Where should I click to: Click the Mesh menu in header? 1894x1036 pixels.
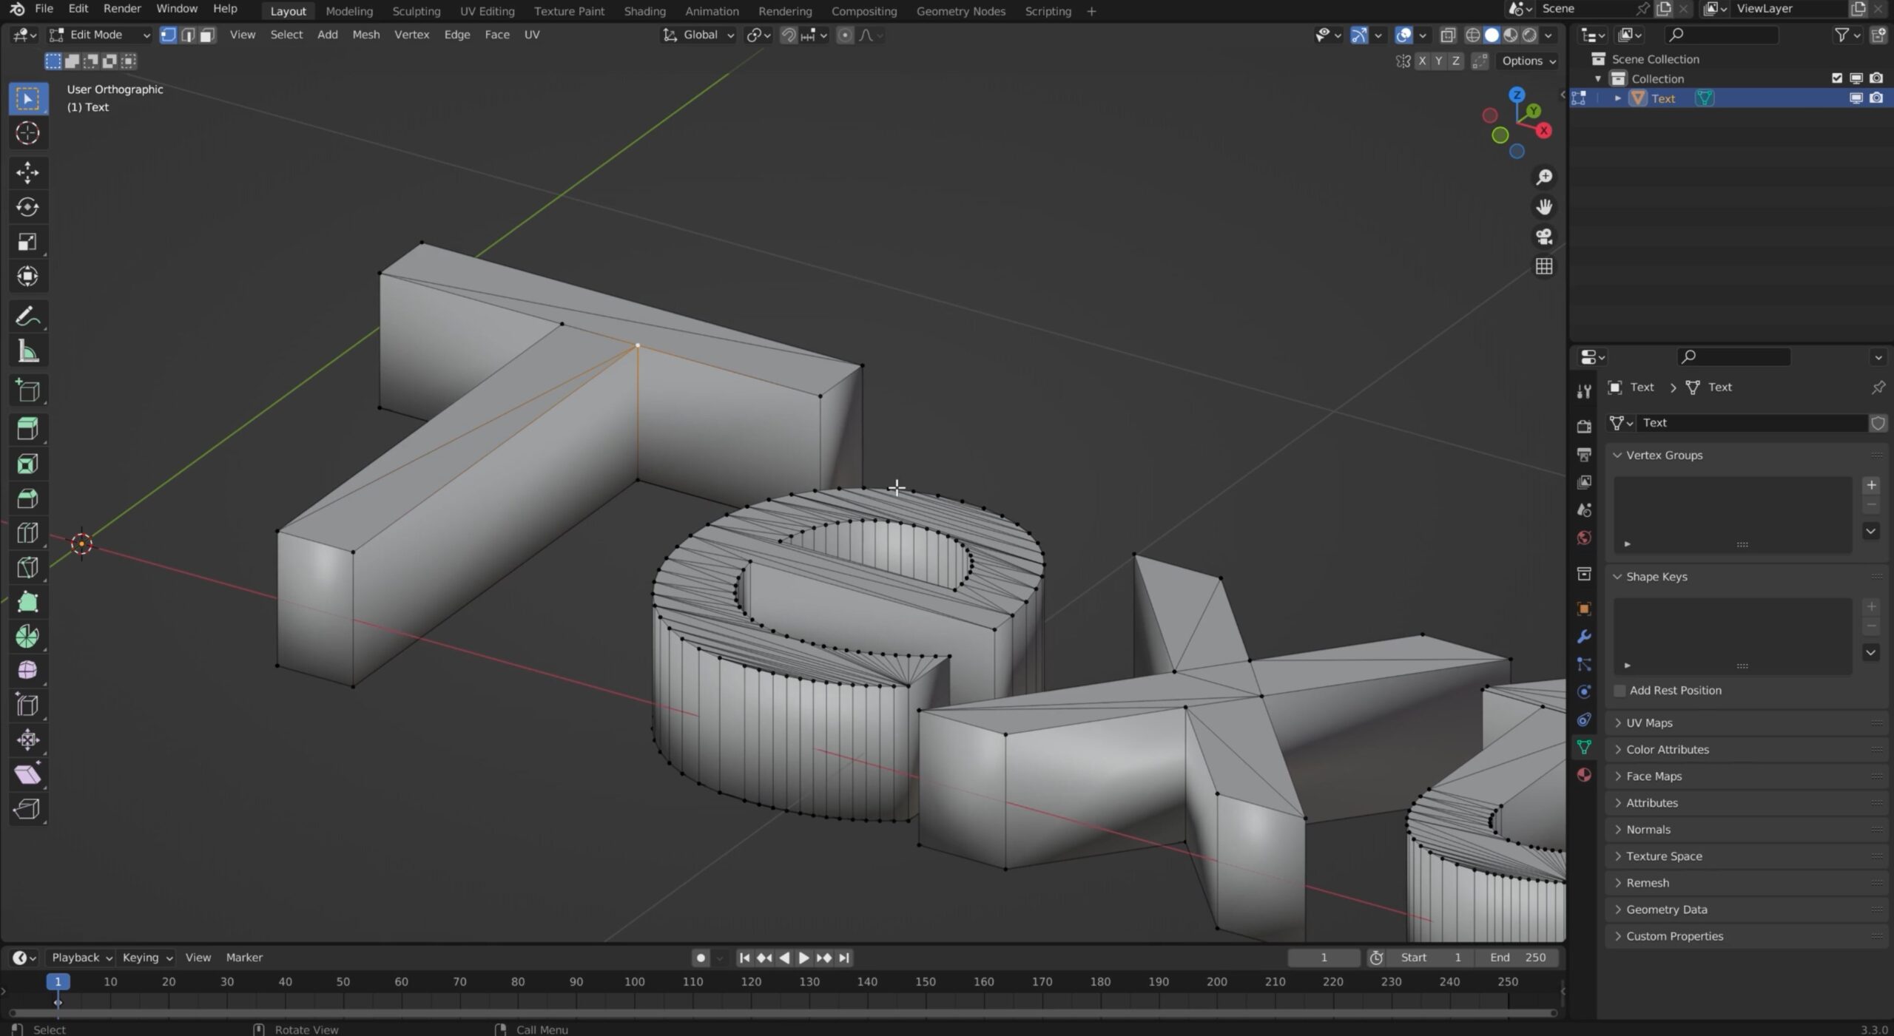[366, 35]
